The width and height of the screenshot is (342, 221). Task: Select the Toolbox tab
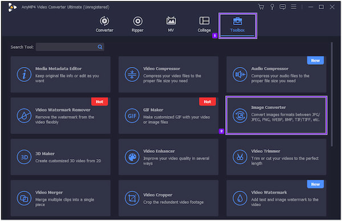(238, 25)
